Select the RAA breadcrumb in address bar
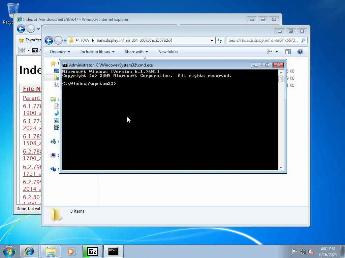 pos(85,40)
